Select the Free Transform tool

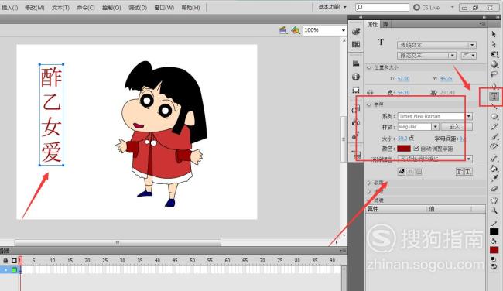tap(494, 54)
